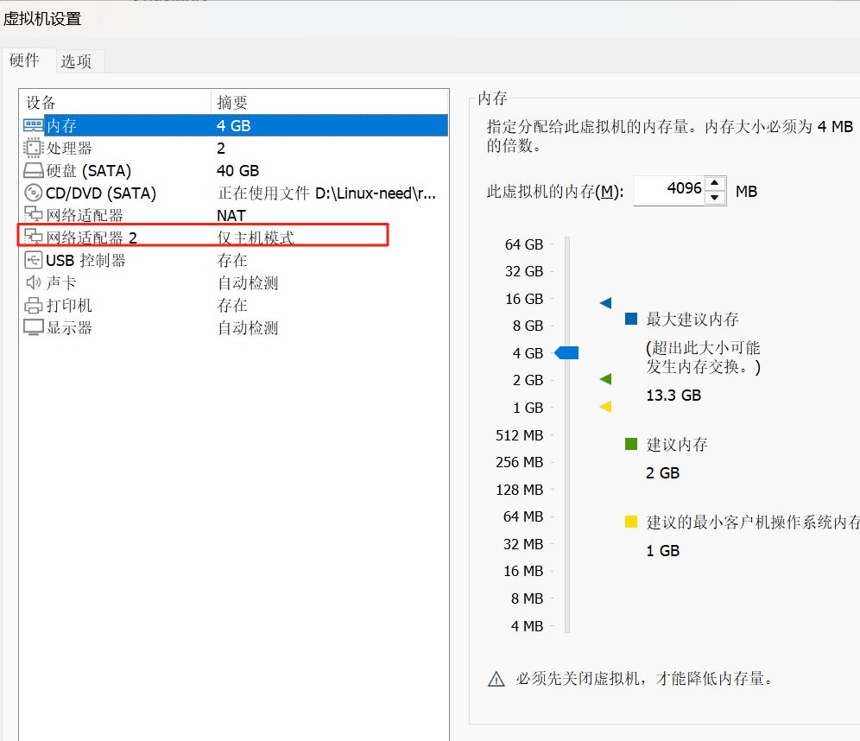Screen dimensions: 860x741
Task: Click the D:\Linux-need file path summary
Action: coord(326,193)
